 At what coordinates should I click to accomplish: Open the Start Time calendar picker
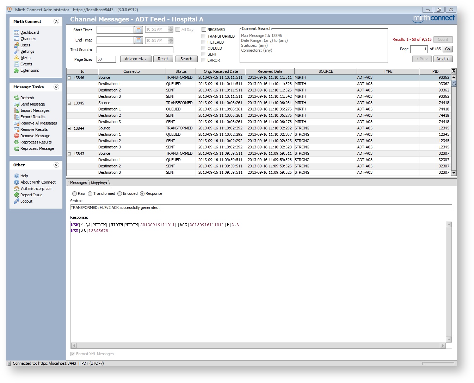click(x=138, y=30)
